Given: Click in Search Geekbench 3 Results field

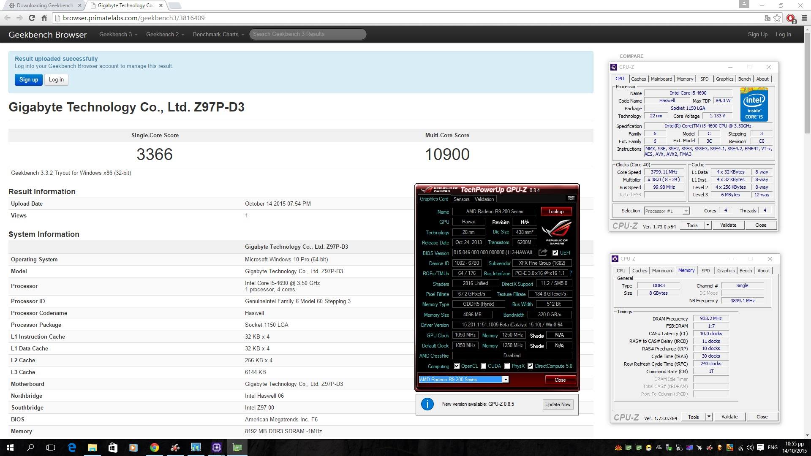Looking at the screenshot, I should (308, 34).
